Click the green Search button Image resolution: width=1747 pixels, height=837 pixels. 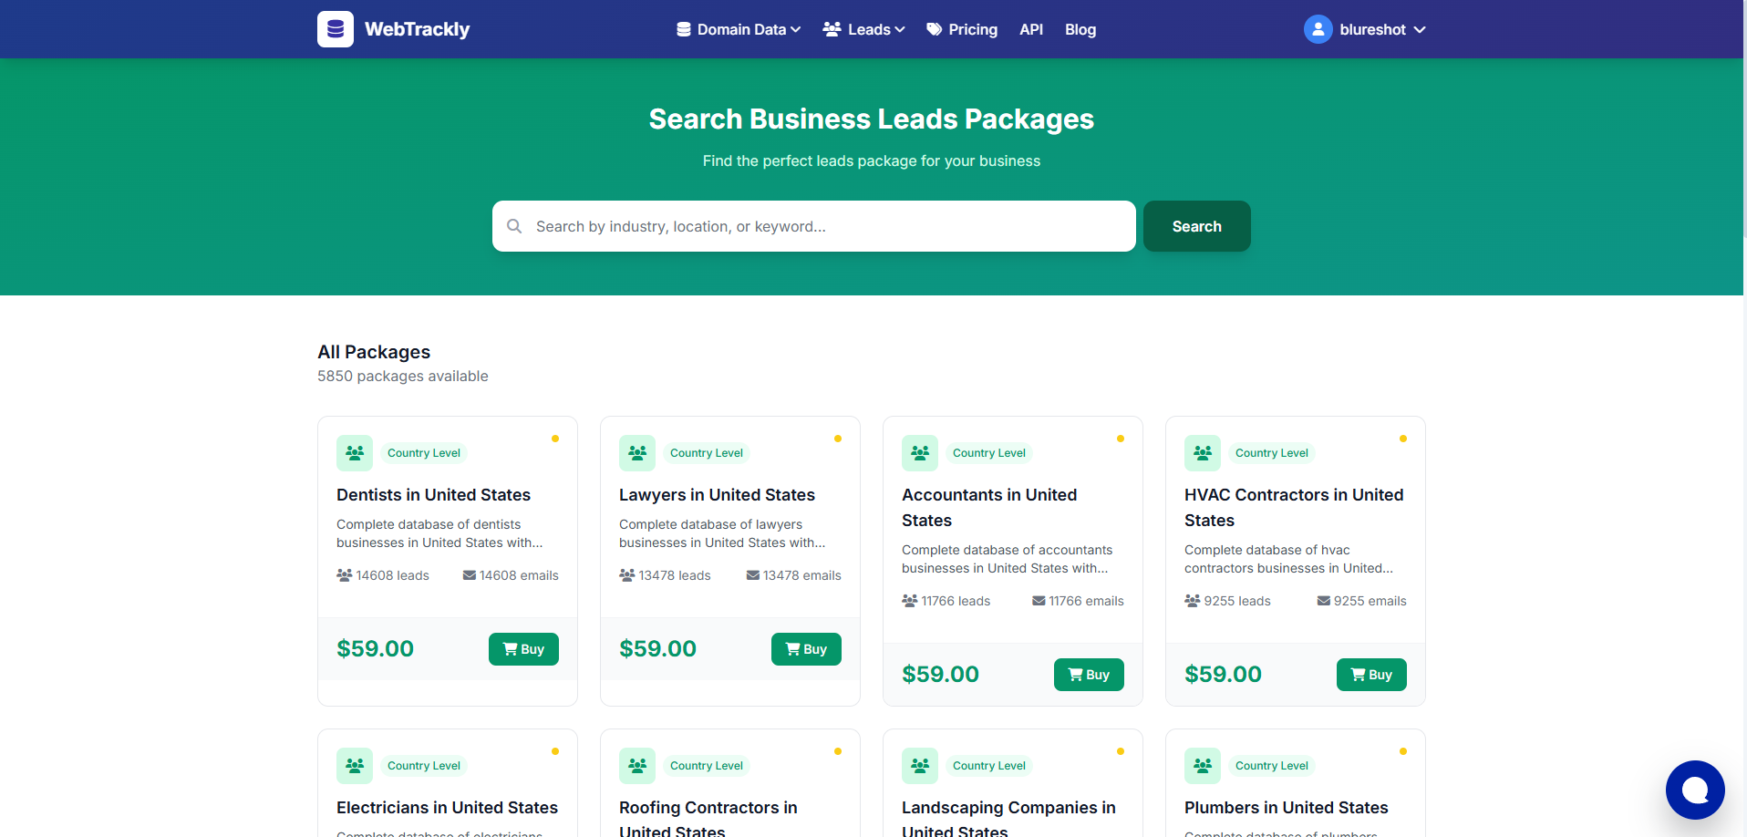click(1197, 226)
